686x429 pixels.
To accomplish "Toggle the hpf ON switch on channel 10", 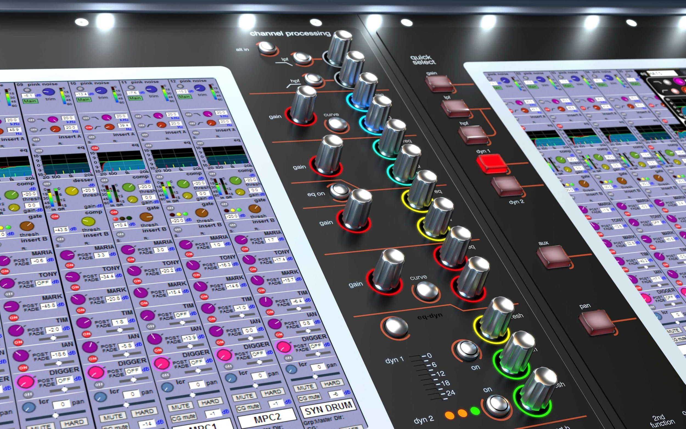I will (89, 128).
